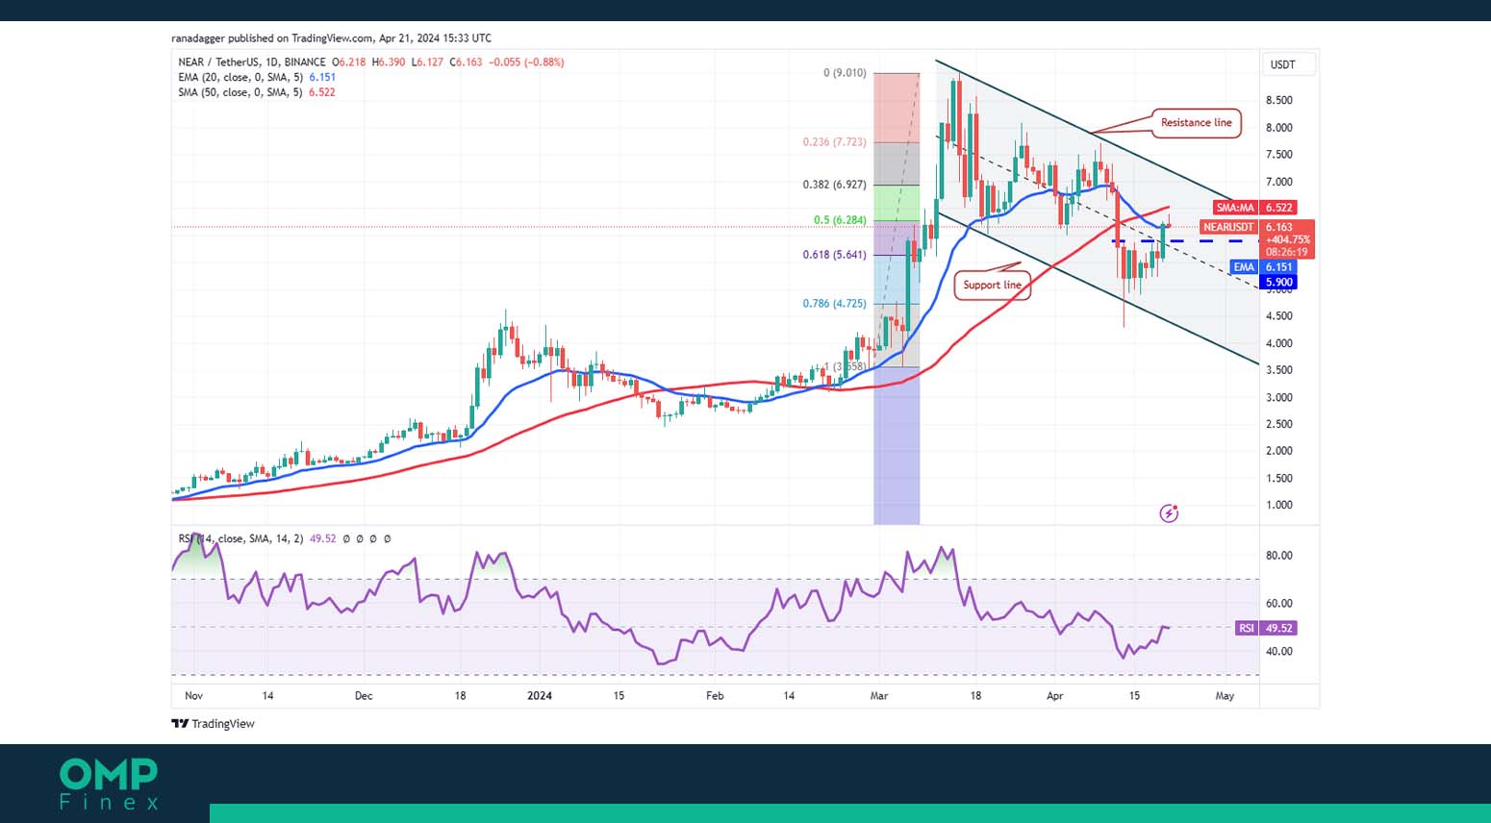The image size is (1491, 823).
Task: Click the 'Support line' callout label
Action: (x=992, y=285)
